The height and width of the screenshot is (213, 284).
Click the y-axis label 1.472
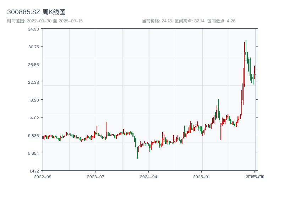[34, 171]
